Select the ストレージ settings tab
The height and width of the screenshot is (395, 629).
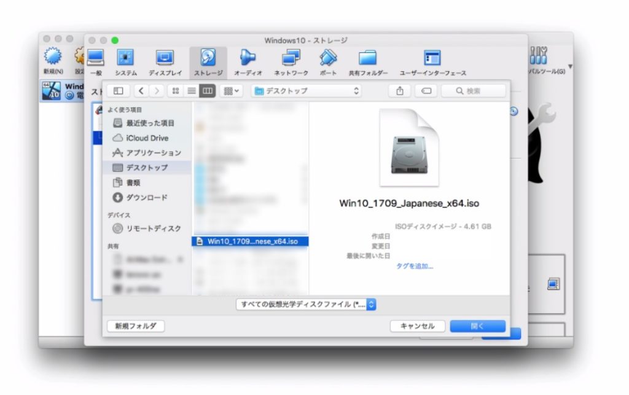pyautogui.click(x=208, y=63)
